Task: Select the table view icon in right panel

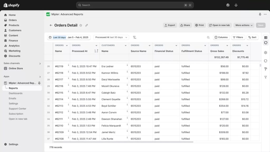Action: [x=266, y=38]
